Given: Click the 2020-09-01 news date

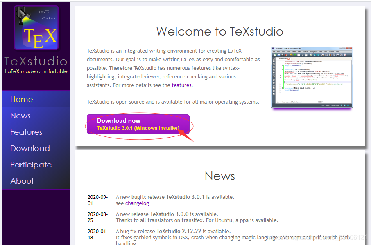Looking at the screenshot, I should click(x=97, y=200).
